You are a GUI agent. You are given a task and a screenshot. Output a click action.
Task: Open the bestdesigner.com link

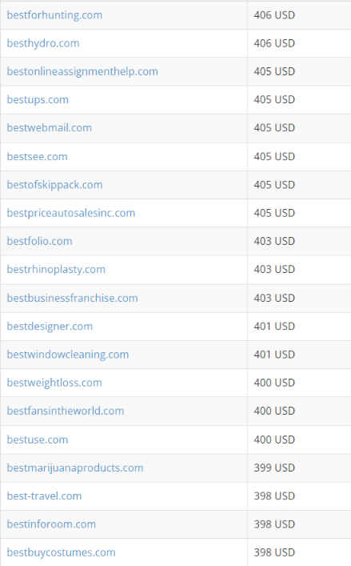(50, 327)
